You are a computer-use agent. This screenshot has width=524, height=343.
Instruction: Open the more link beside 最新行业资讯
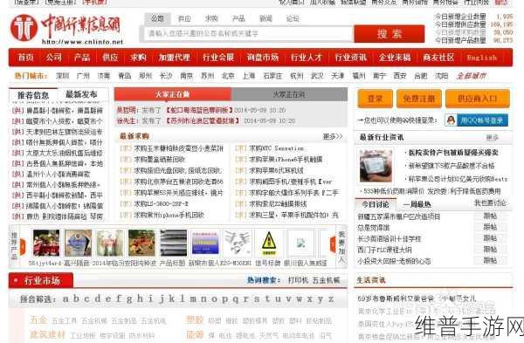pyautogui.click(x=492, y=137)
